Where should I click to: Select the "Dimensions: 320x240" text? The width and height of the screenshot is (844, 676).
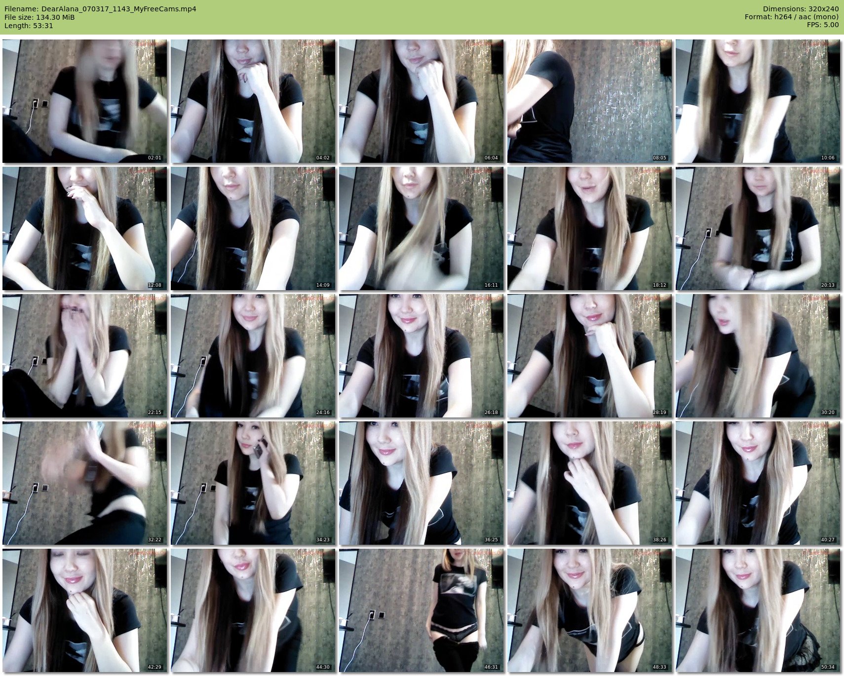pos(801,9)
